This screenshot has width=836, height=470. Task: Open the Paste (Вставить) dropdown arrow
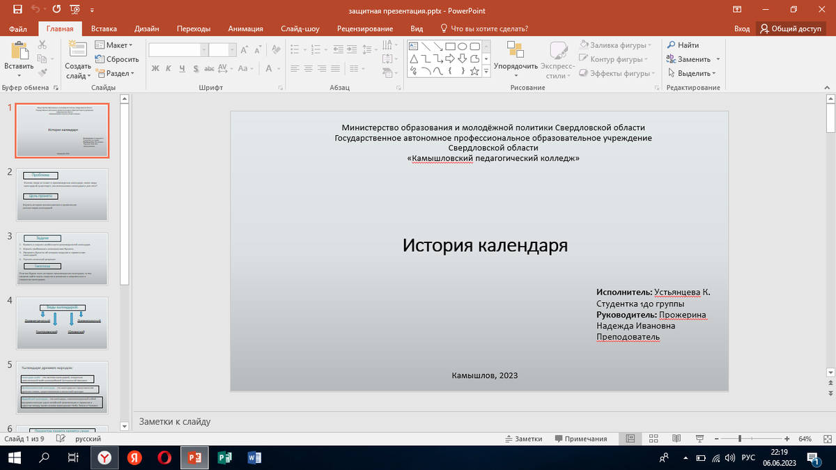tap(19, 75)
